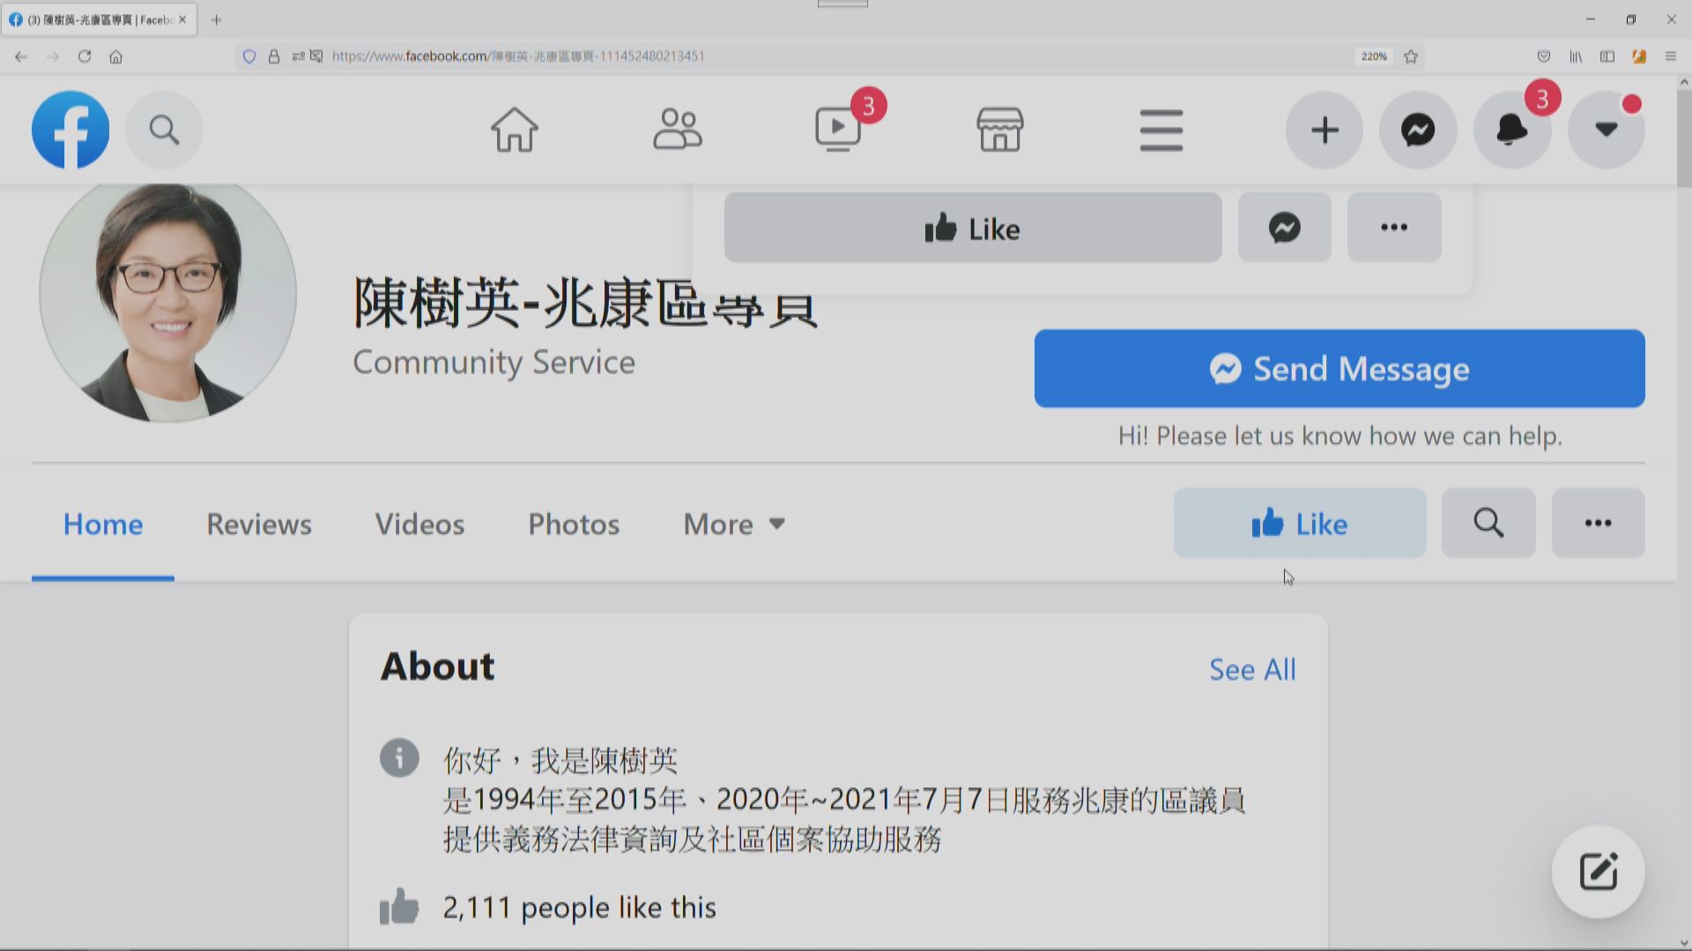The height and width of the screenshot is (951, 1692).
Task: Open Facebook notifications
Action: [x=1512, y=129]
